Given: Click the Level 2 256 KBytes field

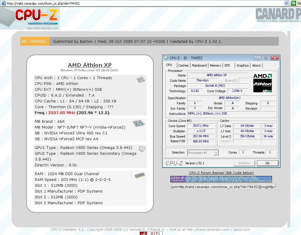Looking at the screenshot, I should pyautogui.click(x=247, y=136).
